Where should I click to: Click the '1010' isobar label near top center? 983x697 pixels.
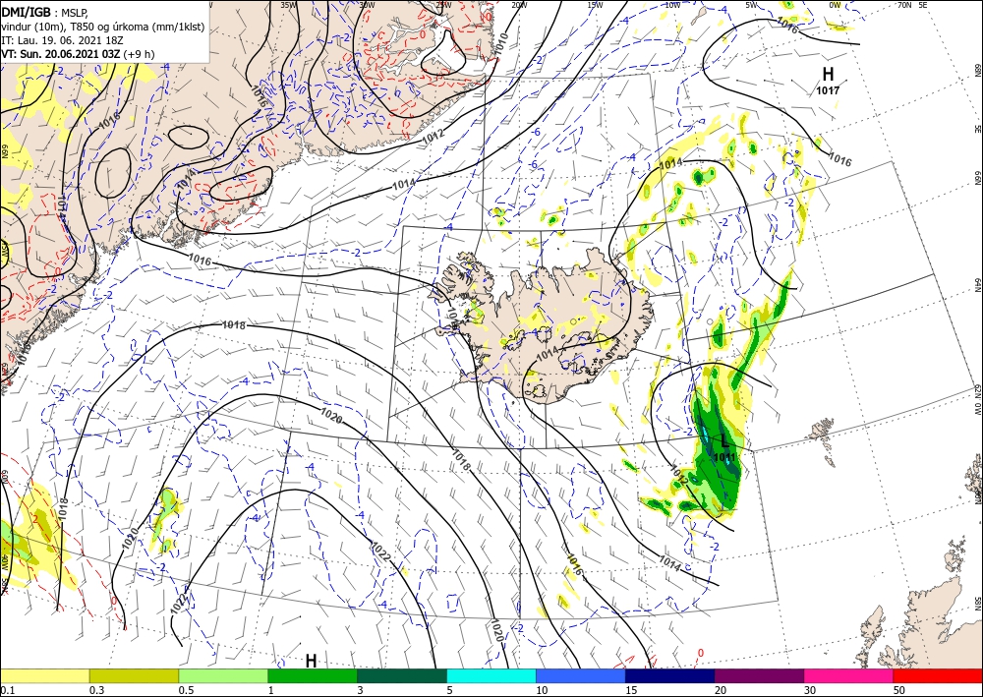point(502,44)
